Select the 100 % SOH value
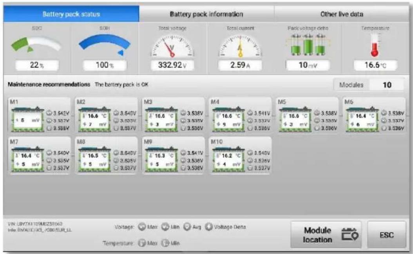Image resolution: width=413 pixels, height=254 pixels. click(x=105, y=65)
